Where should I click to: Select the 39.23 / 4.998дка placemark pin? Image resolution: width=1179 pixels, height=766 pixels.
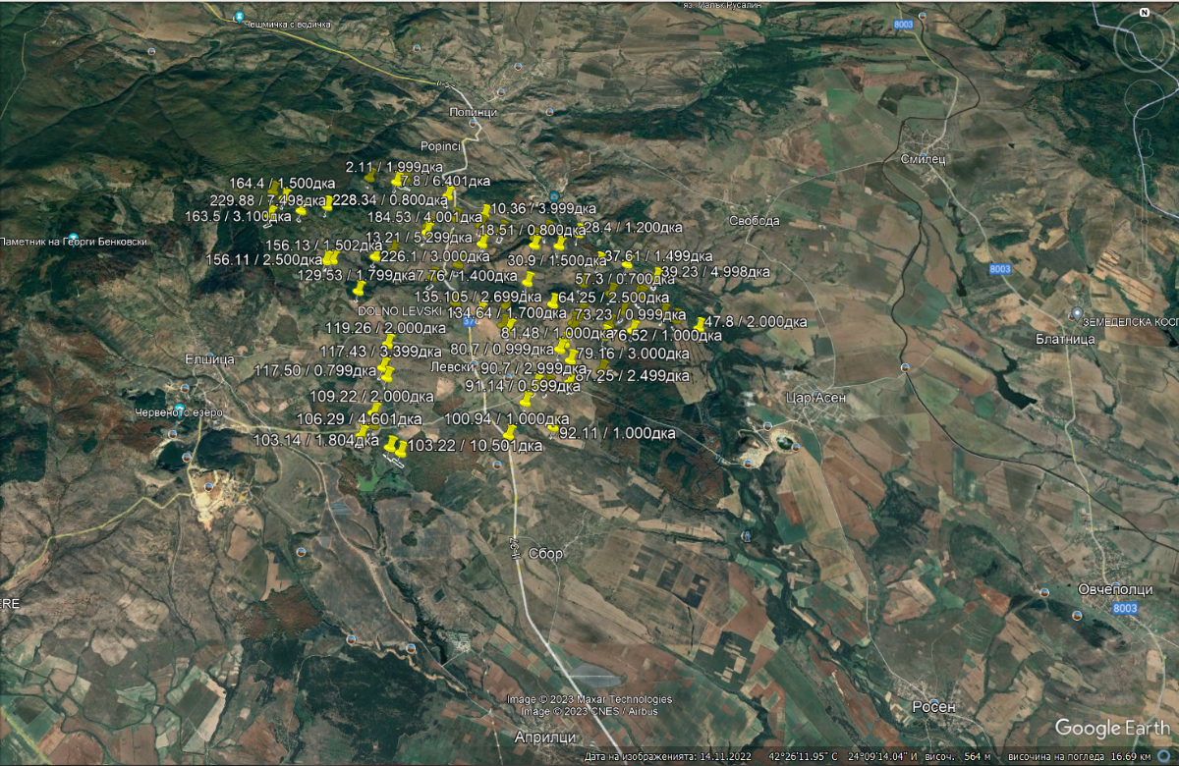pyautogui.click(x=656, y=275)
